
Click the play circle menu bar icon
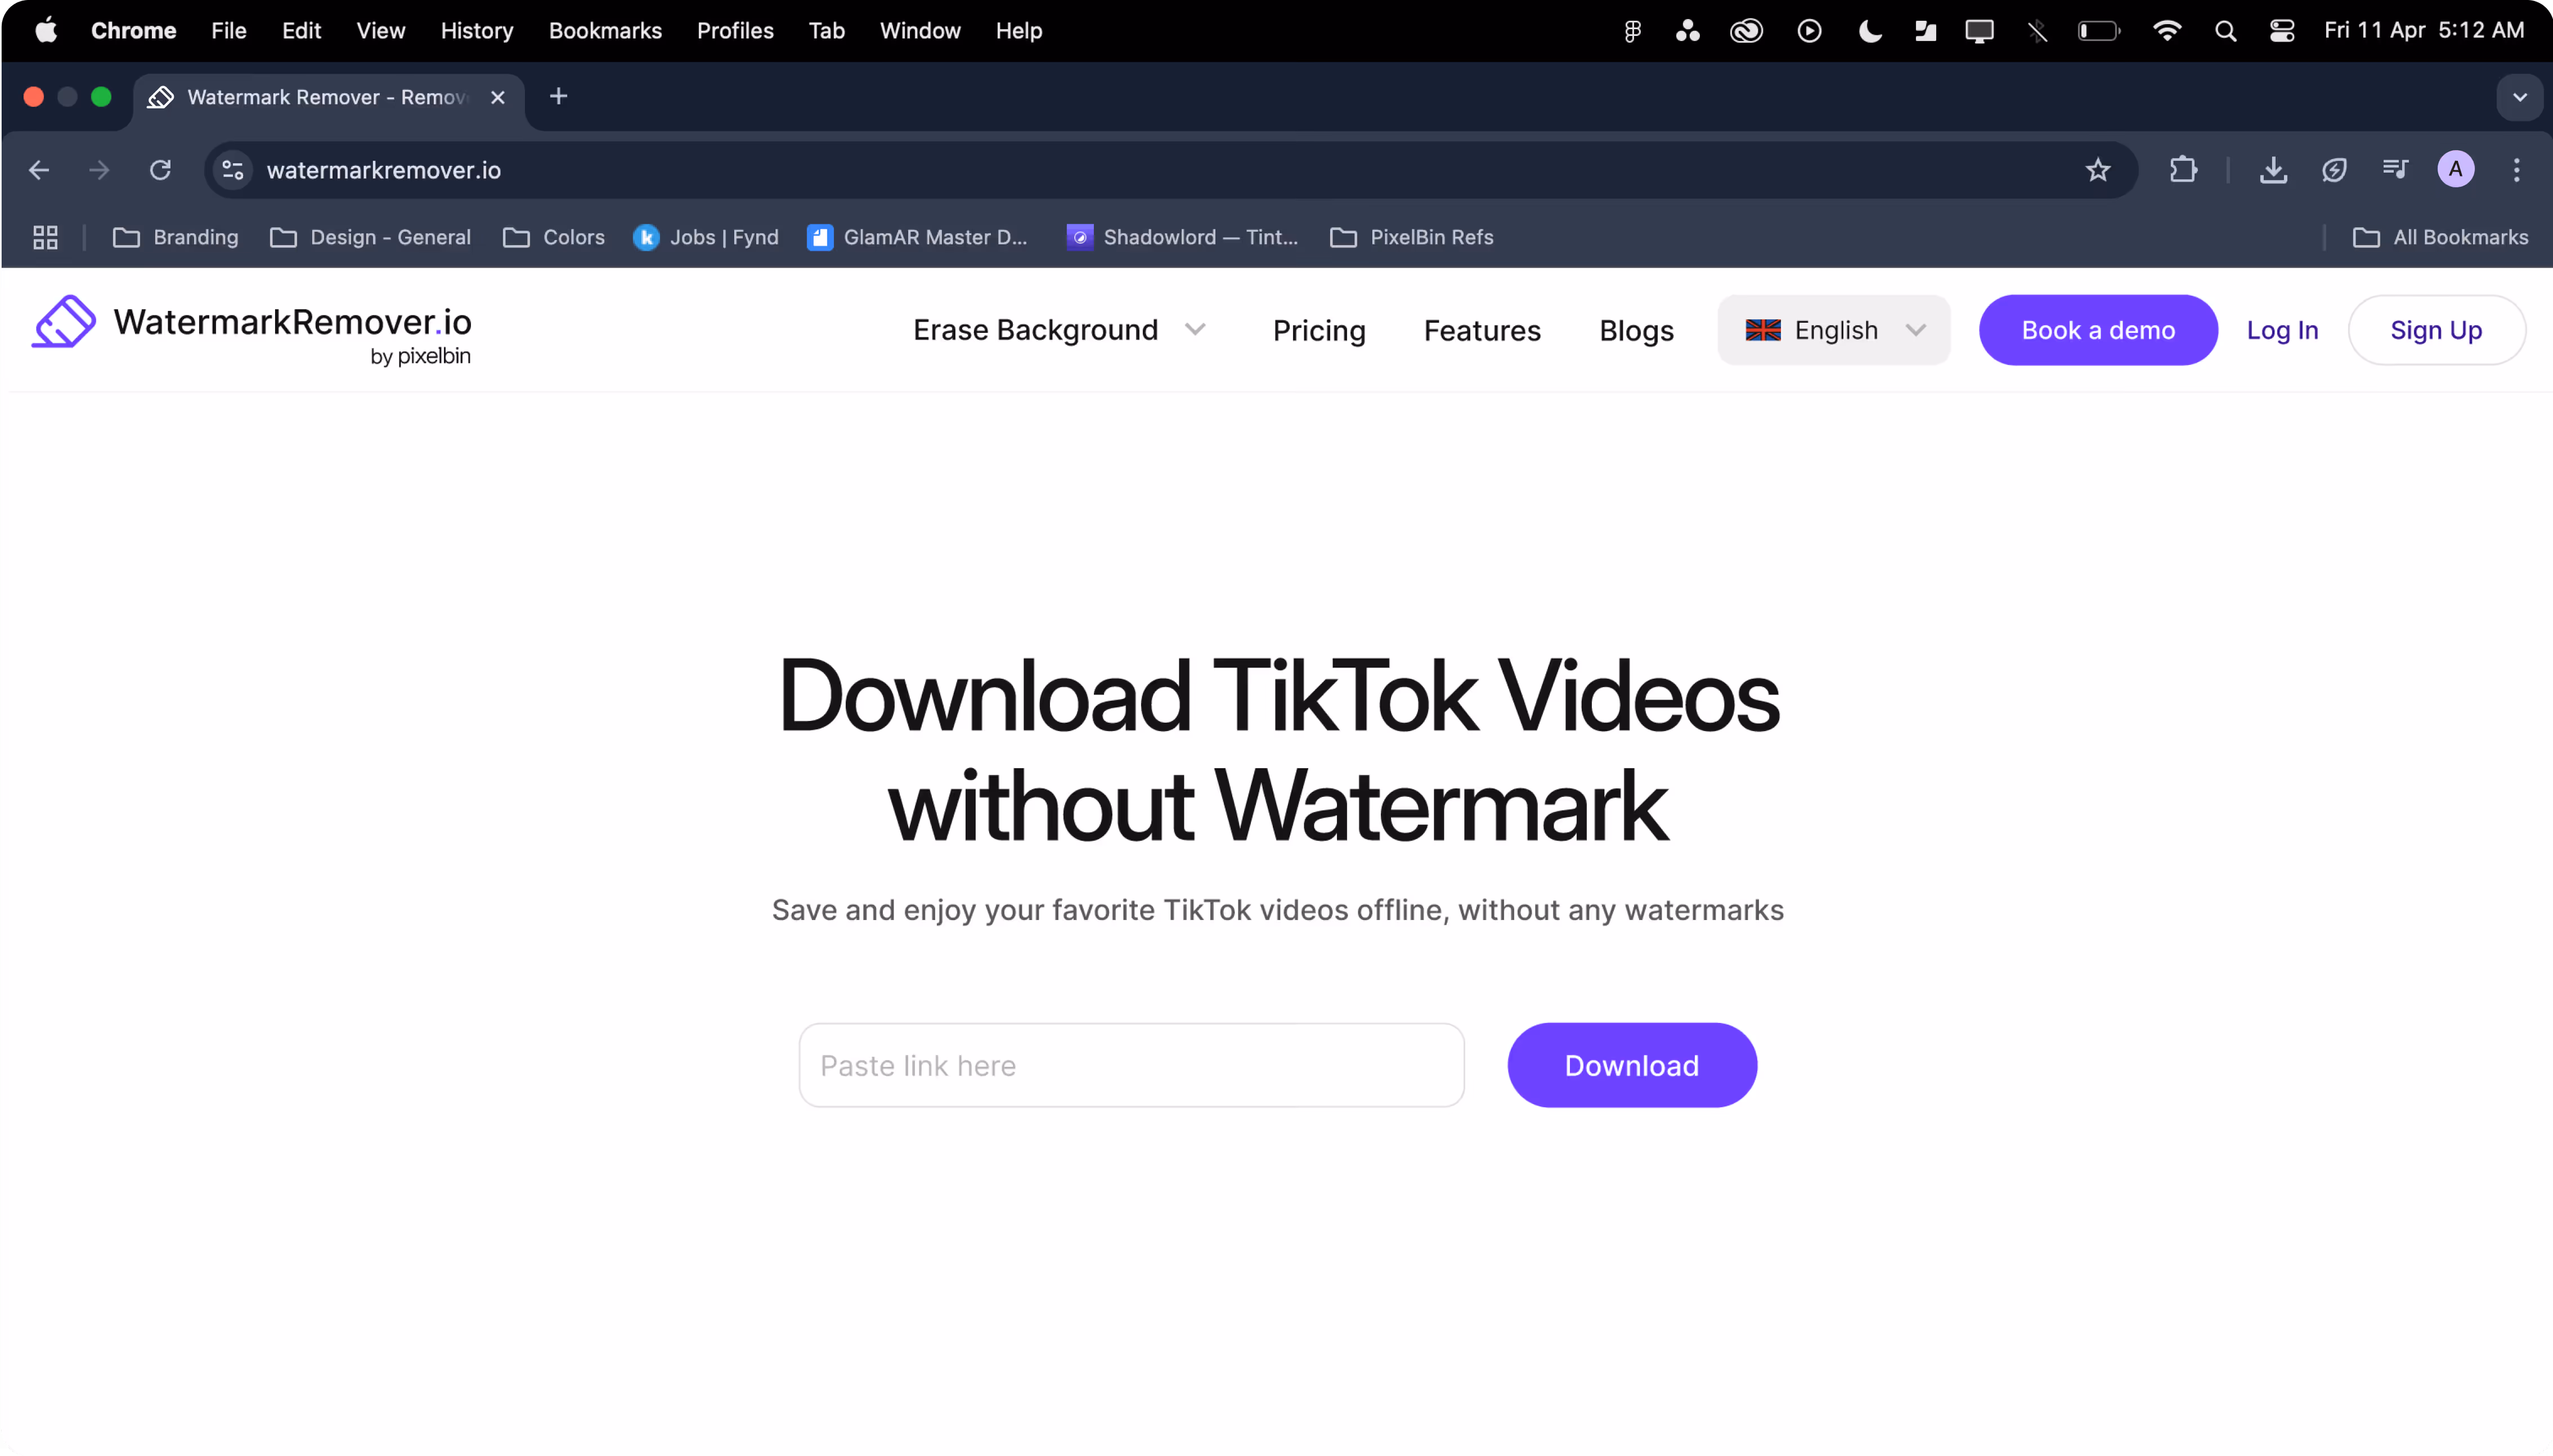pyautogui.click(x=1809, y=31)
